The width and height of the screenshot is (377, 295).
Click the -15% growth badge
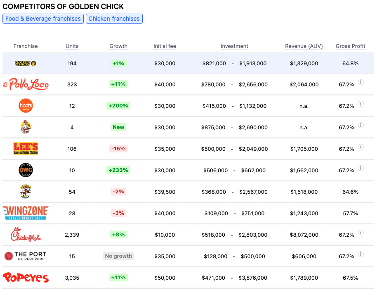(118, 148)
